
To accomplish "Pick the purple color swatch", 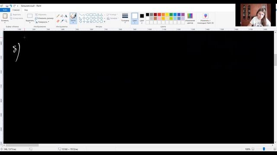I will point(183,15).
